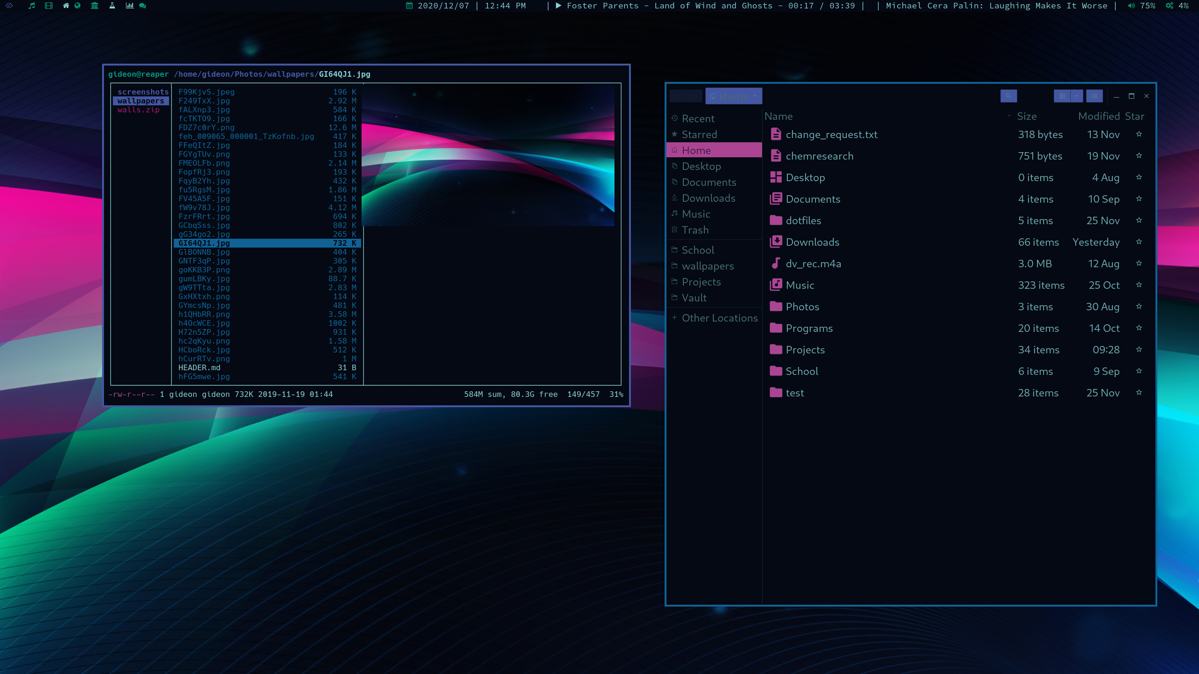Open the hamburger menu in file manager
Image resolution: width=1199 pixels, height=674 pixels.
pyautogui.click(x=1094, y=96)
